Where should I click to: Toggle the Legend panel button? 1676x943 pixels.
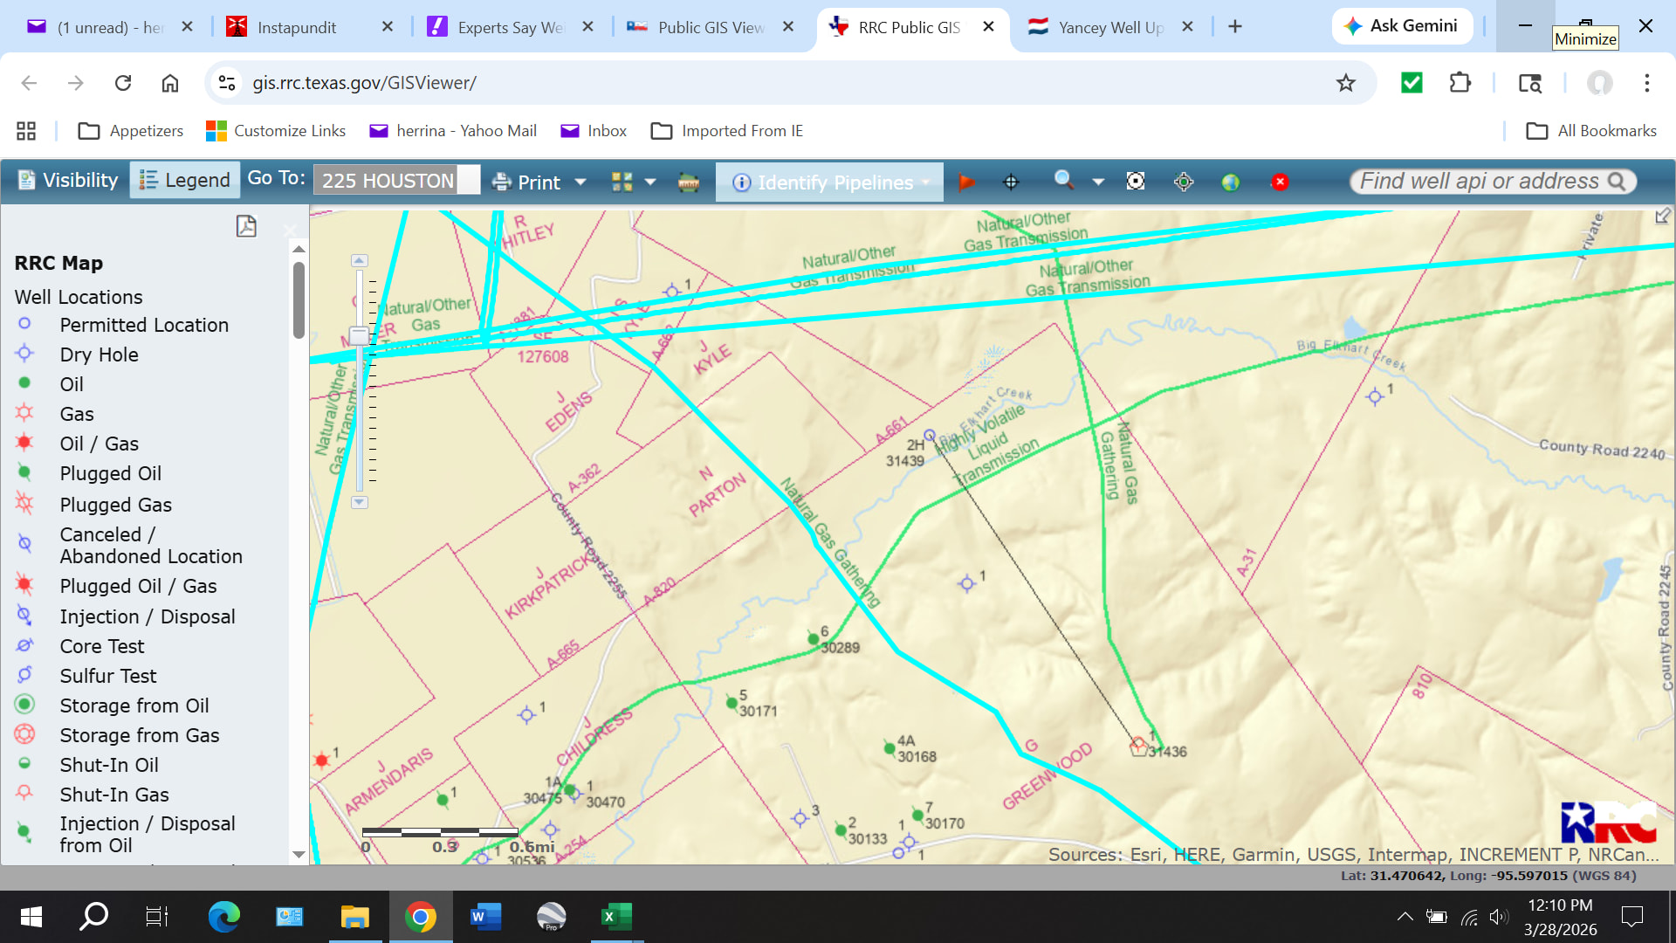pos(185,181)
